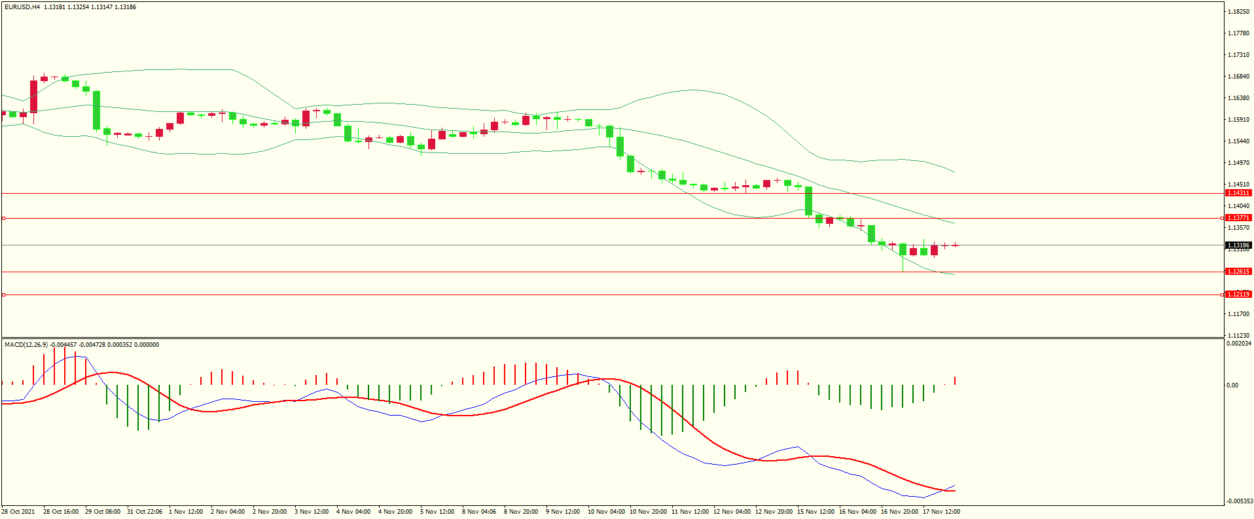Click the MACD scale value 0.002034
Viewport: 1254px width, 519px height.
pos(1239,344)
